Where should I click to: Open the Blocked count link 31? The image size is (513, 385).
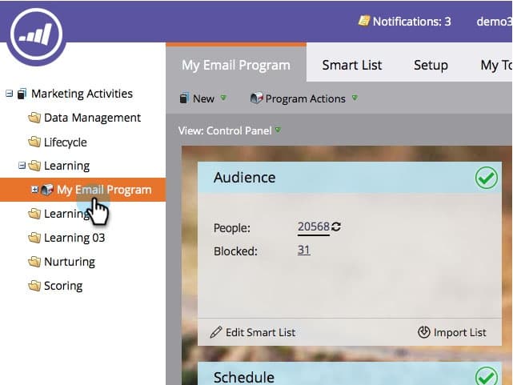click(303, 251)
